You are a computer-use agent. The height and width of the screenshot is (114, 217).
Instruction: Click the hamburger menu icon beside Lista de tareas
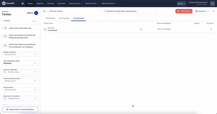[x=44, y=11]
